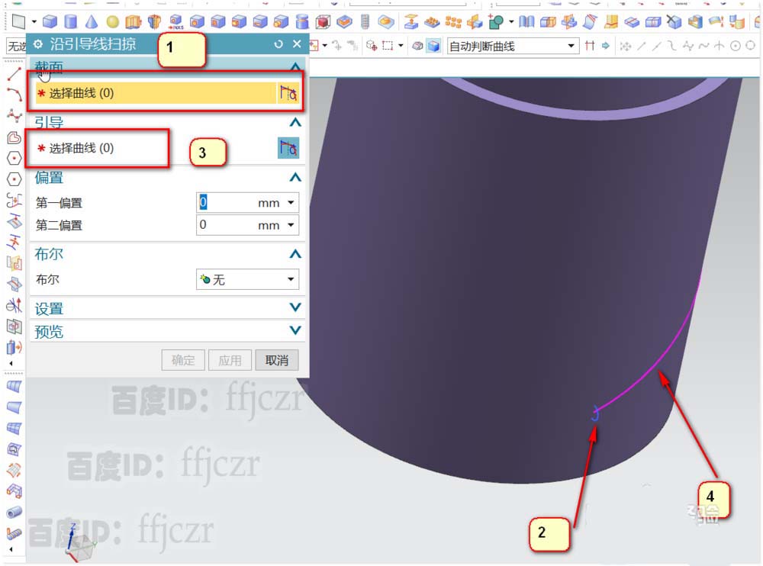This screenshot has height=566, width=763.
Task: Select the Sphere feature icon
Action: 112,22
